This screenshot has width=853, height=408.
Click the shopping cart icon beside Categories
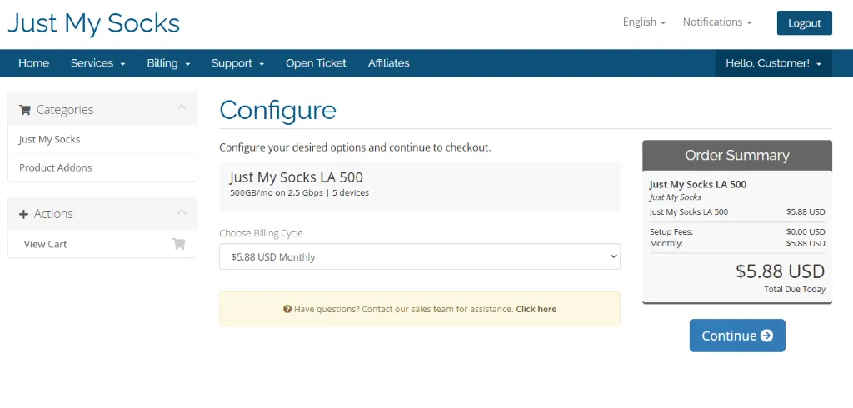click(24, 110)
